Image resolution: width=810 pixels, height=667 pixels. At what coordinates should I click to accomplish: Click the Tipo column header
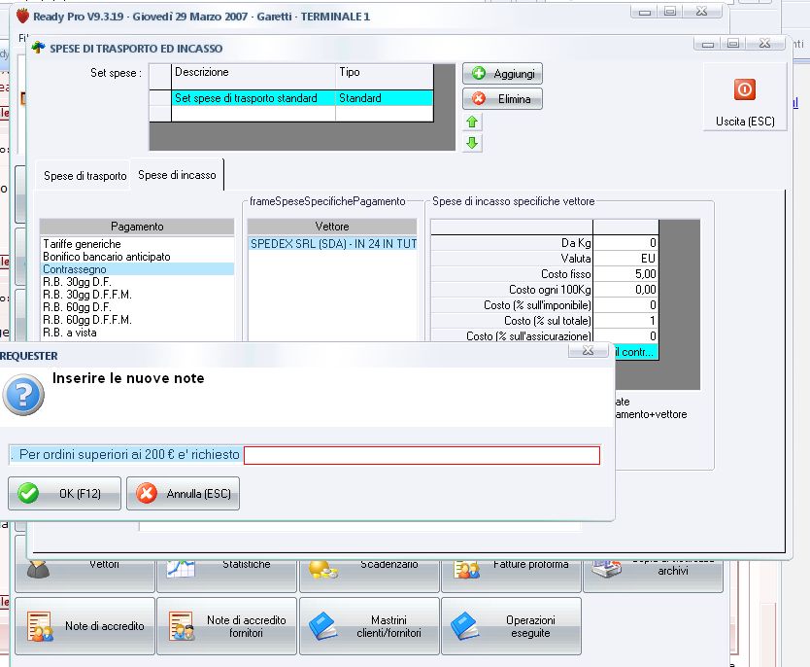384,76
